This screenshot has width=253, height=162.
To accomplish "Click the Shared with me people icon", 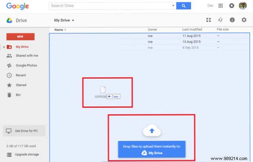I will point(9,56).
